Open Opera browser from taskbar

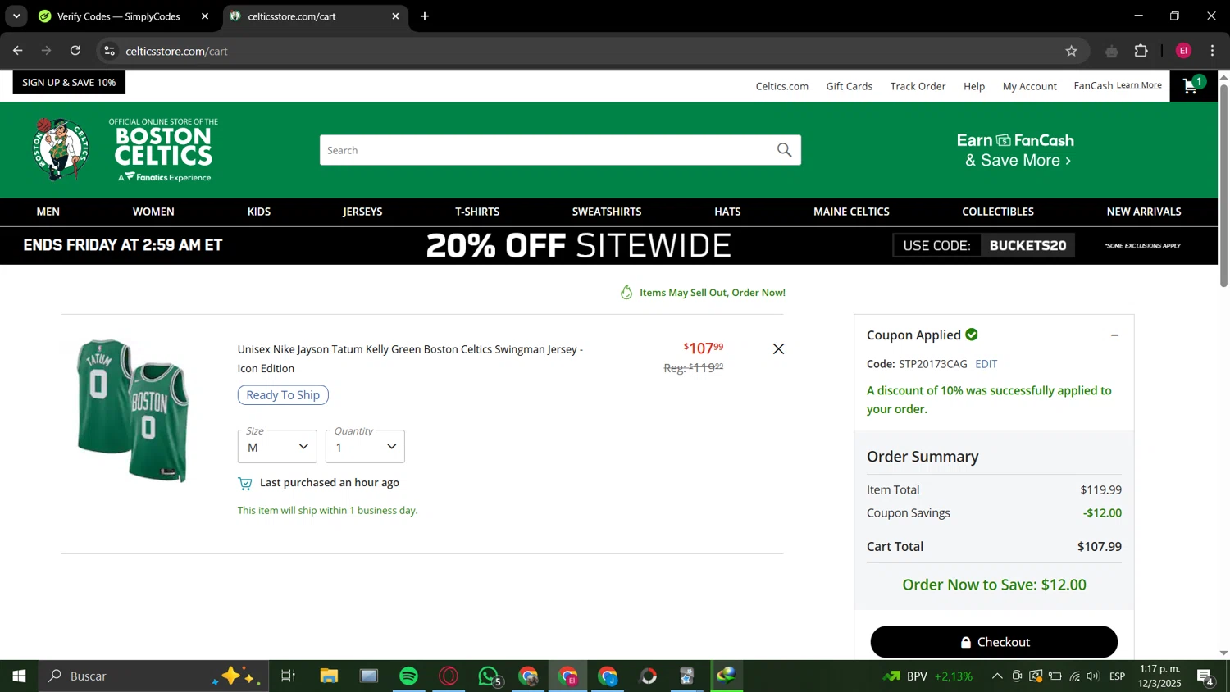pyautogui.click(x=449, y=676)
